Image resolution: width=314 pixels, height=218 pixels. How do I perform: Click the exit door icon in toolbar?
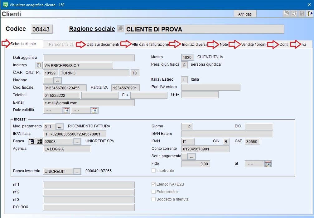pos(309,14)
